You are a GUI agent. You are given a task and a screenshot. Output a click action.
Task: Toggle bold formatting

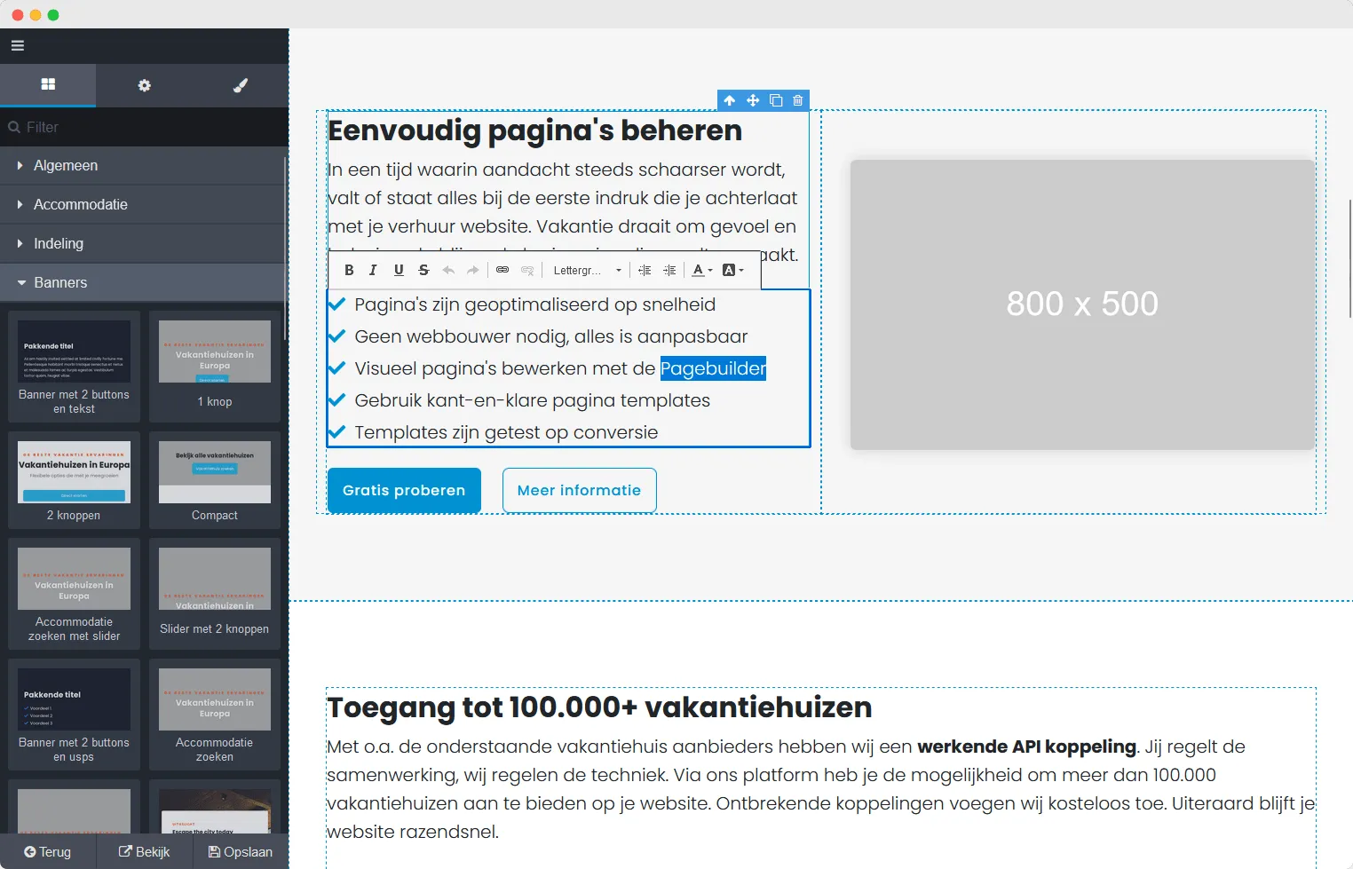(x=349, y=270)
